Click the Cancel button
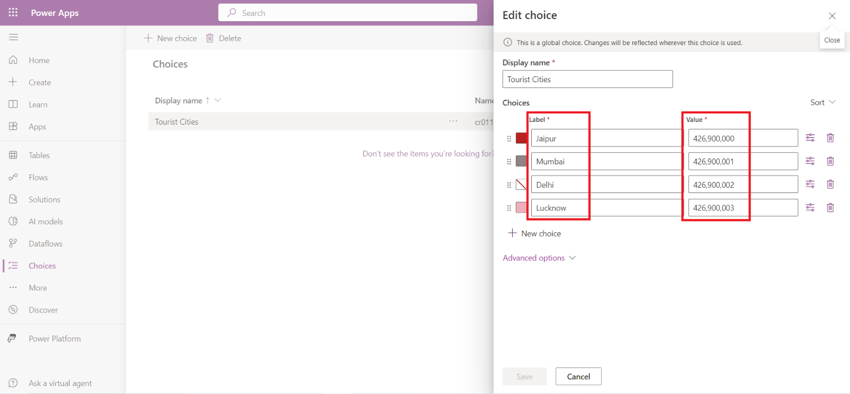Image resolution: width=850 pixels, height=394 pixels. [578, 377]
